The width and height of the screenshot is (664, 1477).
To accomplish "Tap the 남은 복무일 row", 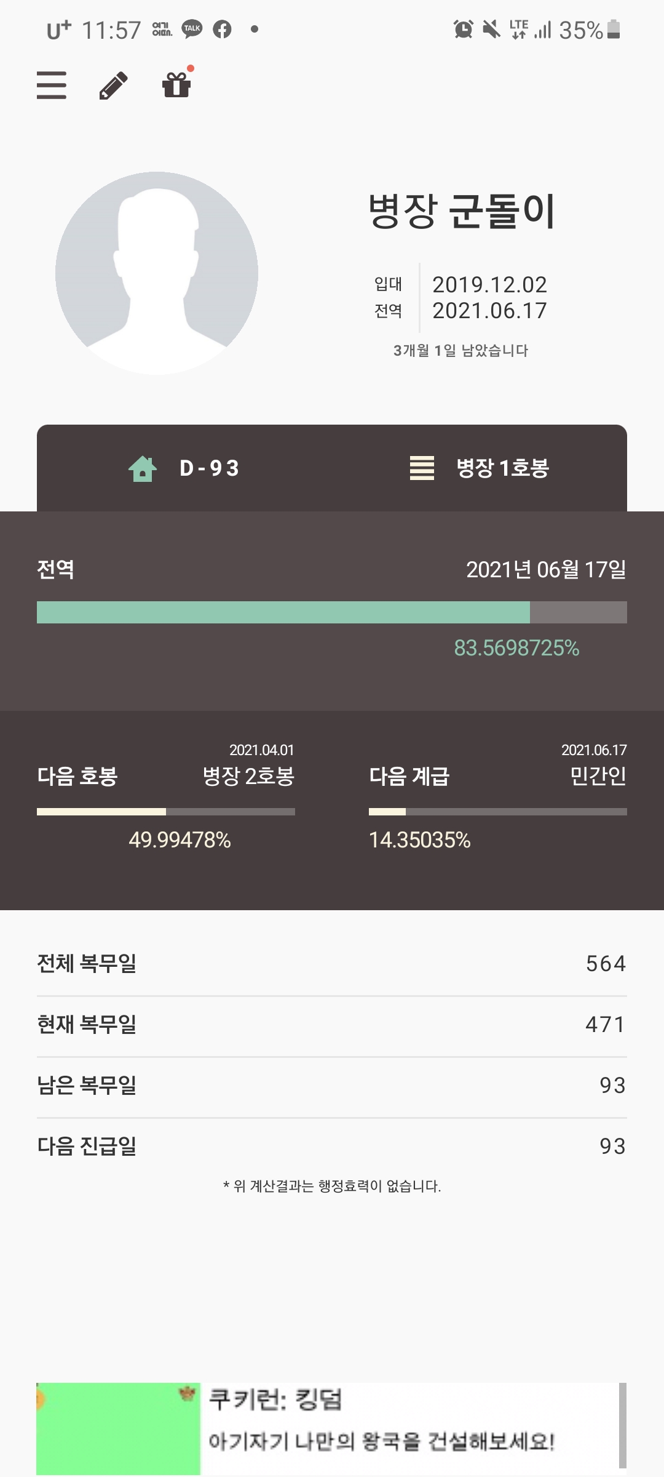I will pyautogui.click(x=332, y=1086).
